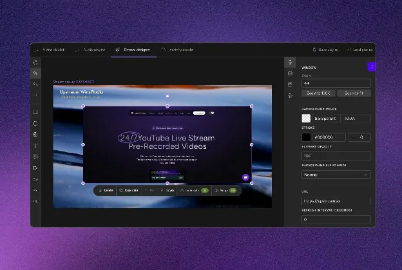Viewport: 402px width, 270px height.
Task: Click the URL input field
Action: click(336, 201)
